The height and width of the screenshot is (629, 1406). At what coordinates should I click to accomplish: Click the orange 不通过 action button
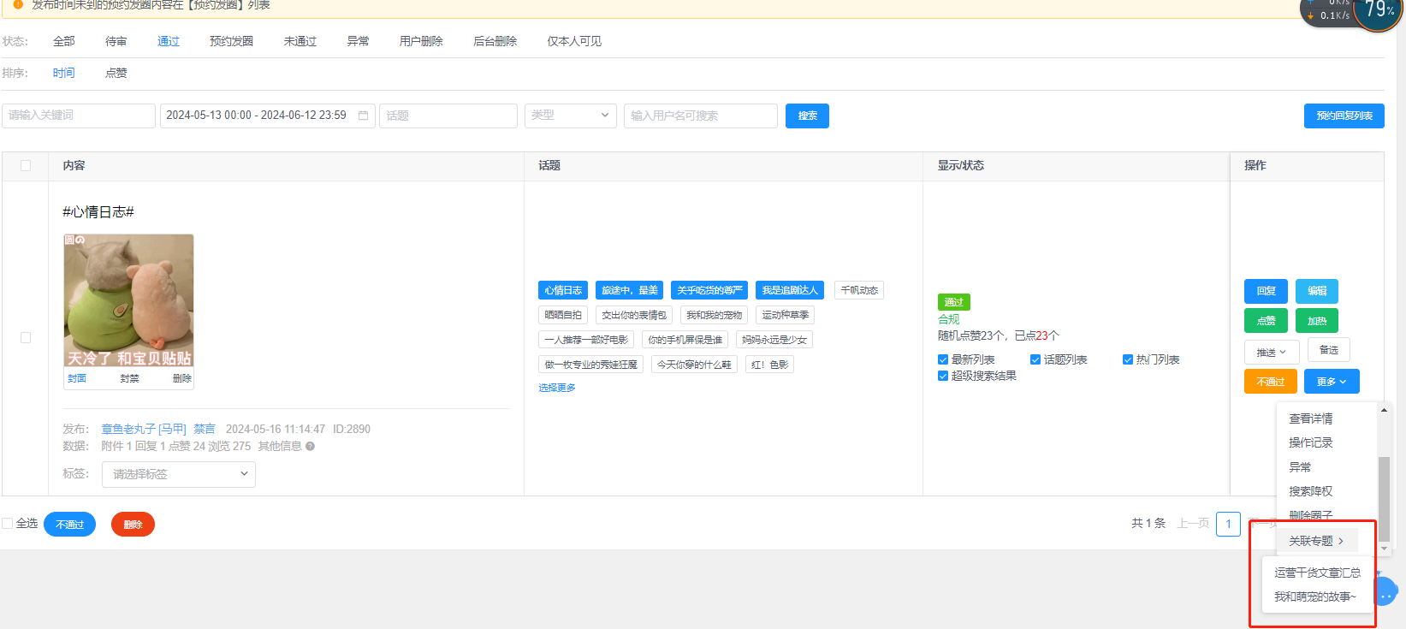click(x=1271, y=382)
